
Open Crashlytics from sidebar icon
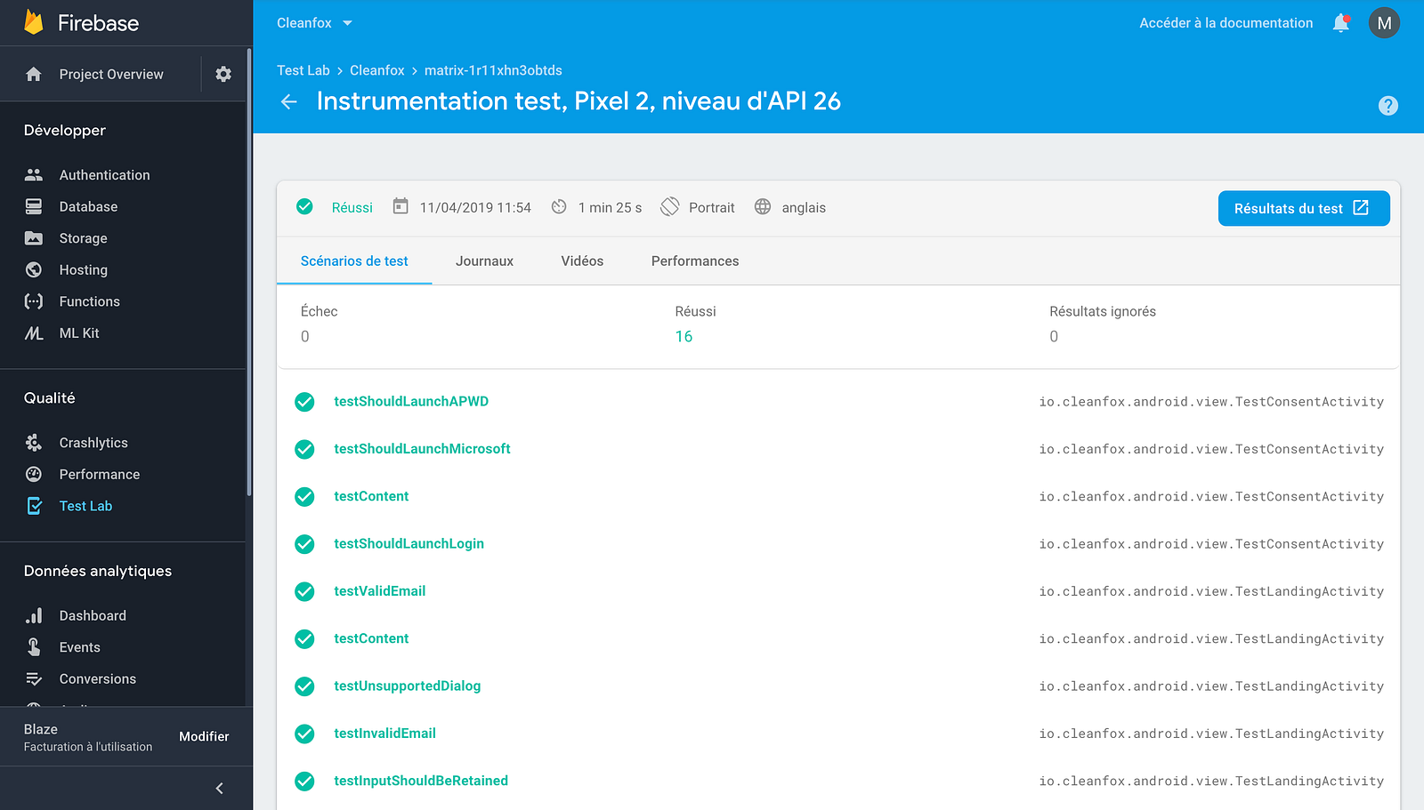[34, 443]
